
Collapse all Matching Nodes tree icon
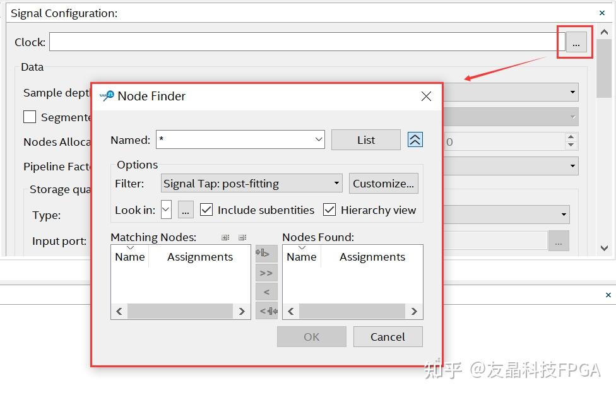click(242, 237)
